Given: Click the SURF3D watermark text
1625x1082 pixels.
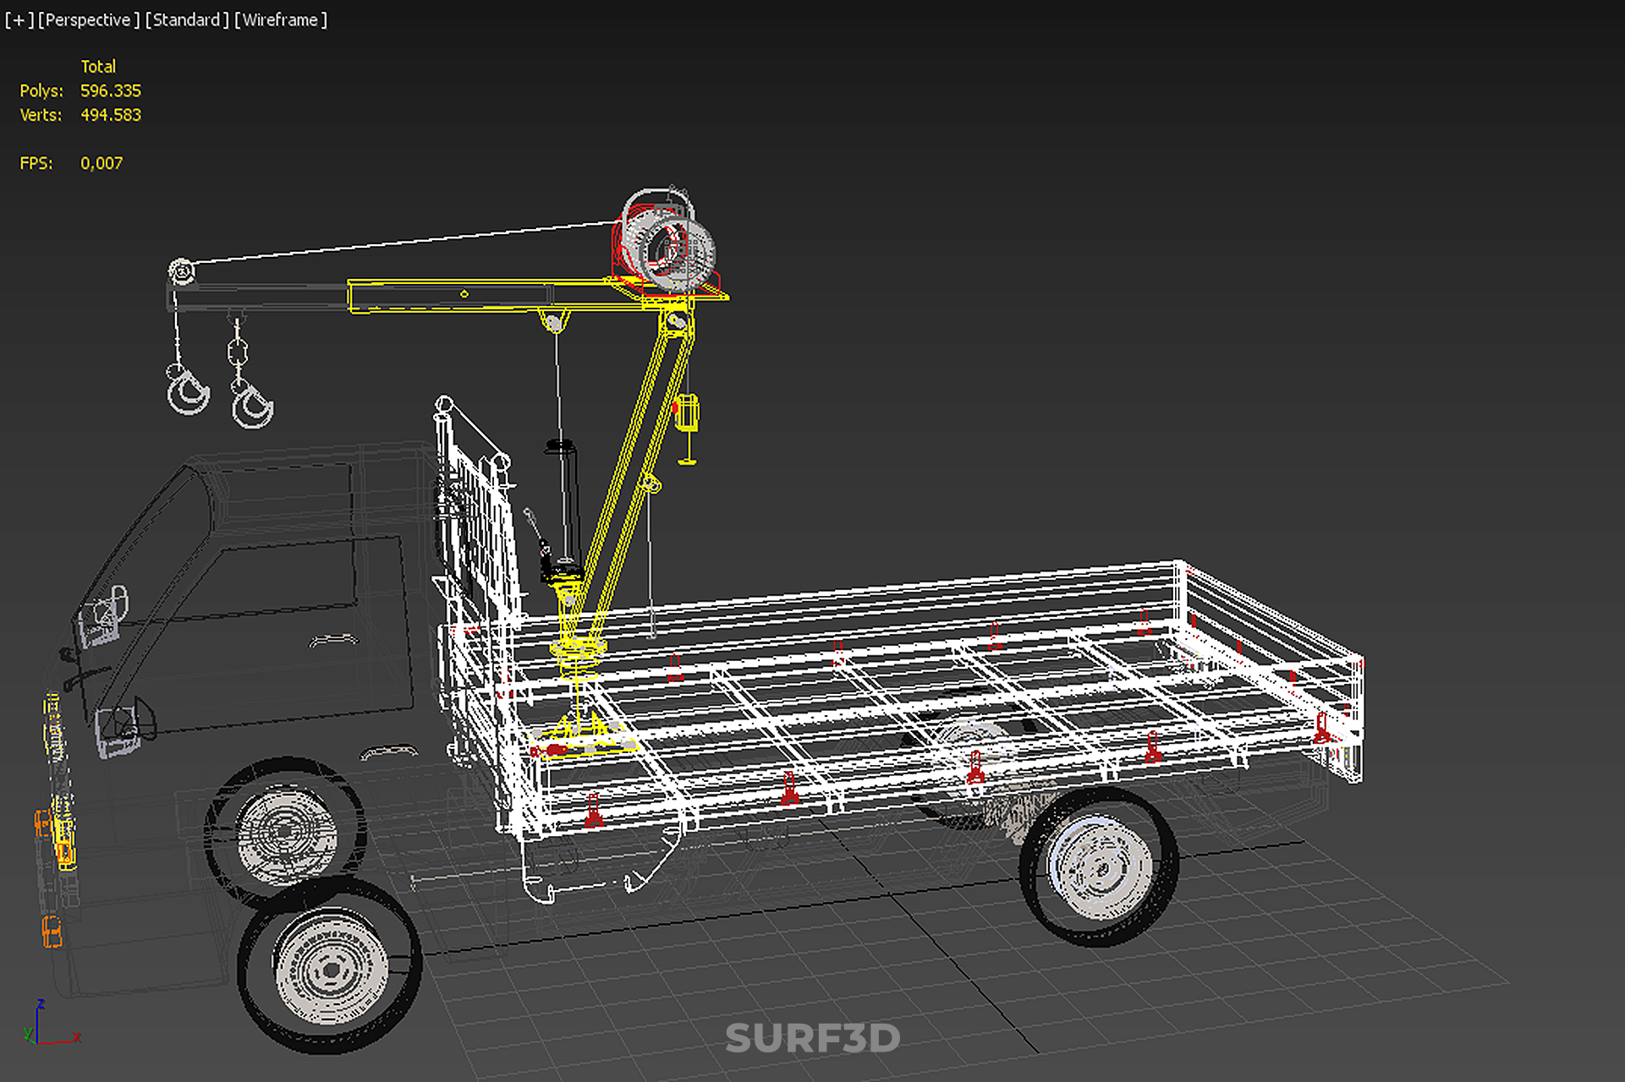Looking at the screenshot, I should click(812, 1038).
